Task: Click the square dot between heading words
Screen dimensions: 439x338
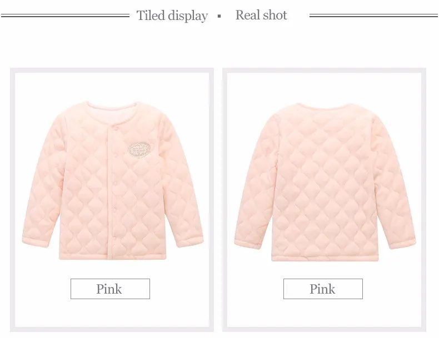Action: click(x=219, y=16)
